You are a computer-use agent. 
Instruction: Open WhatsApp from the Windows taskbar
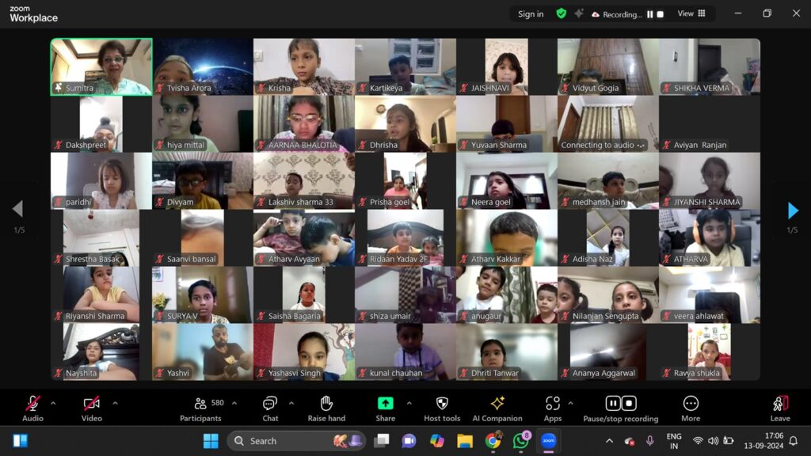click(x=520, y=441)
